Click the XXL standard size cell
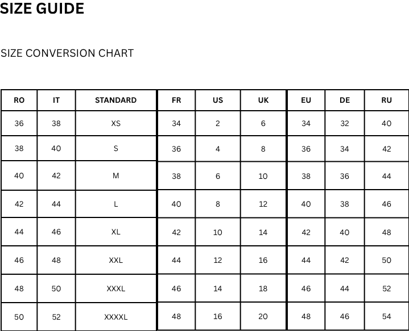This screenshot has width=409, height=331. click(116, 261)
